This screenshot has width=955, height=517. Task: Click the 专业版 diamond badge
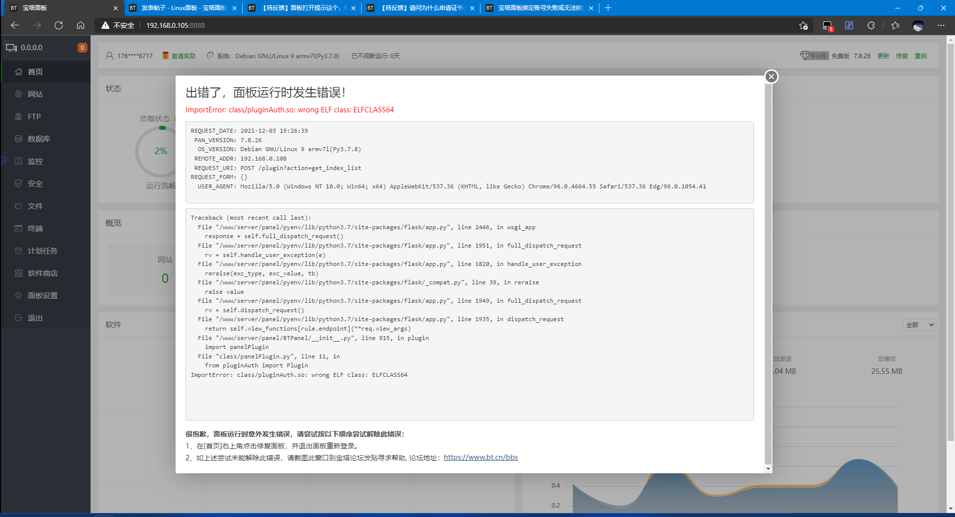point(814,56)
